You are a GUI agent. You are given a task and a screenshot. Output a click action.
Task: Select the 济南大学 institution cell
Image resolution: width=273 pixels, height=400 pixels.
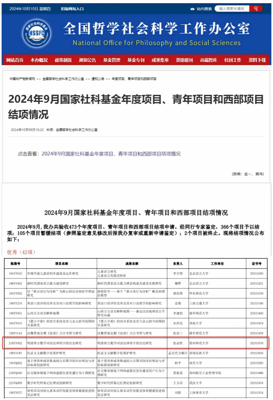click(217, 323)
